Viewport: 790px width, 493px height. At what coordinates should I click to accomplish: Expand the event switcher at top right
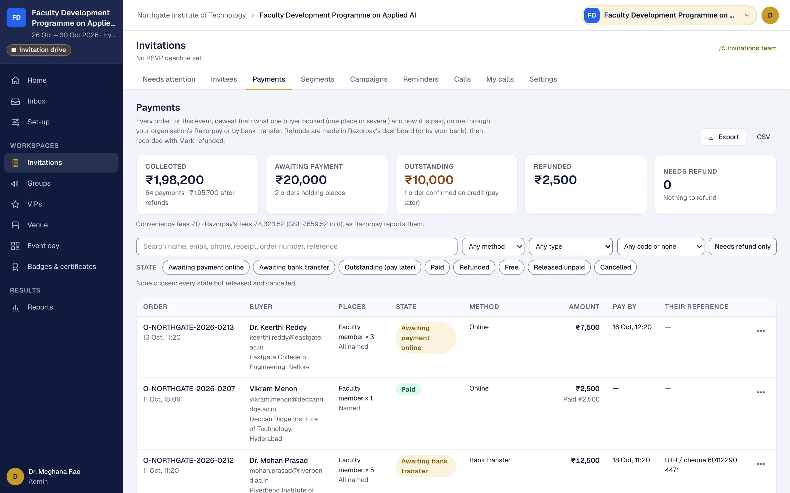pyautogui.click(x=669, y=15)
